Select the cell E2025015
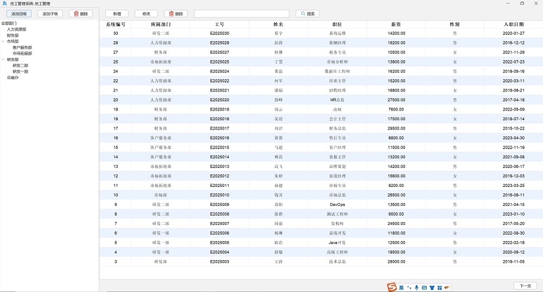Viewport: 543px width, 292px height. tap(219, 147)
